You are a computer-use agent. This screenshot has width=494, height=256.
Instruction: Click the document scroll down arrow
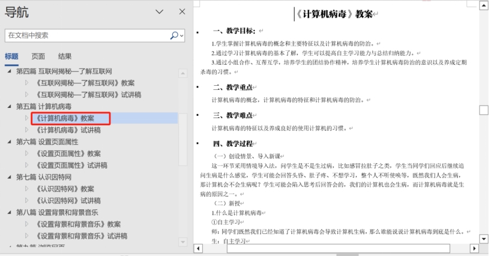(x=483, y=238)
